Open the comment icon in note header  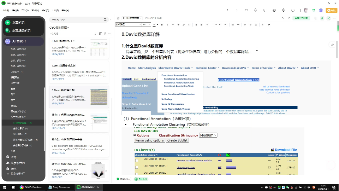coord(316,18)
